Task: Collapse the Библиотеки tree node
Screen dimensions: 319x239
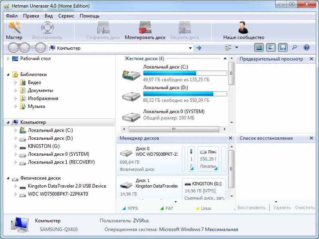Action: coord(8,74)
